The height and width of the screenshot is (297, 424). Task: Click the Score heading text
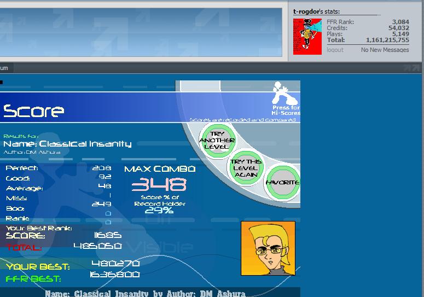point(34,111)
